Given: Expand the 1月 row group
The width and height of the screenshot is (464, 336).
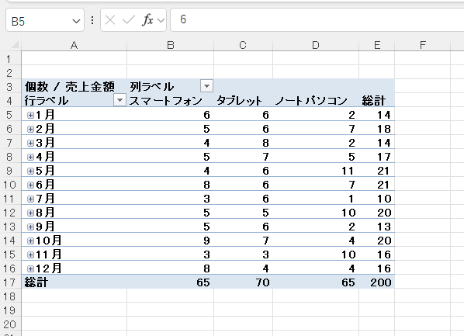Looking at the screenshot, I should [x=30, y=115].
